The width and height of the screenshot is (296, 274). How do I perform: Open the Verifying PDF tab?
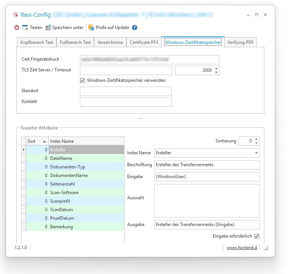coord(241,42)
